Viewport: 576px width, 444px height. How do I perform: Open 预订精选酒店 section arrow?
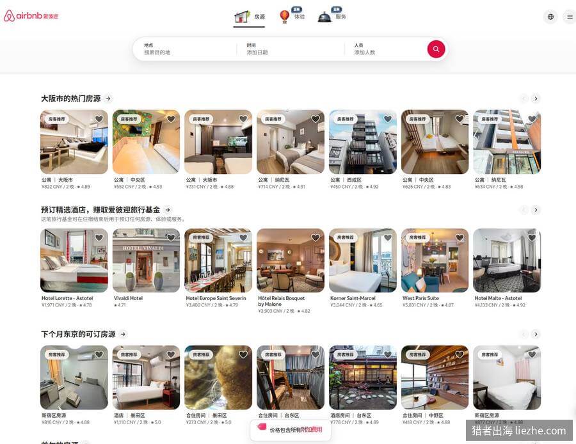point(168,210)
